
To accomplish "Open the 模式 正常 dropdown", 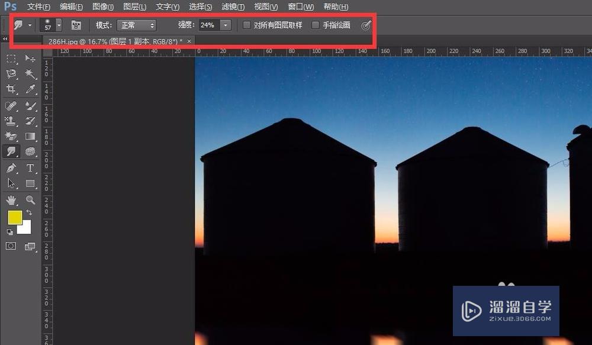I will click(136, 25).
